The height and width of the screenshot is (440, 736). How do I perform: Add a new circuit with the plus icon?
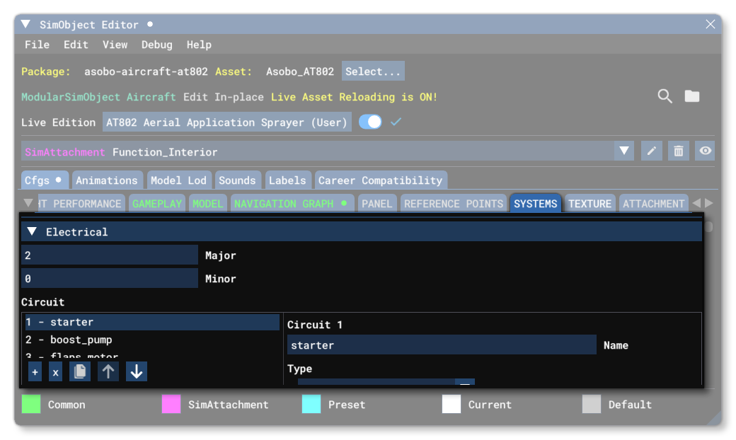[x=35, y=371]
